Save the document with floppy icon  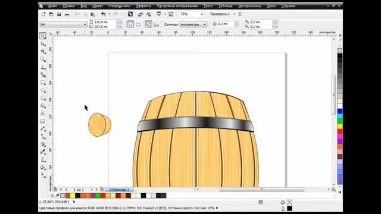pos(59,14)
